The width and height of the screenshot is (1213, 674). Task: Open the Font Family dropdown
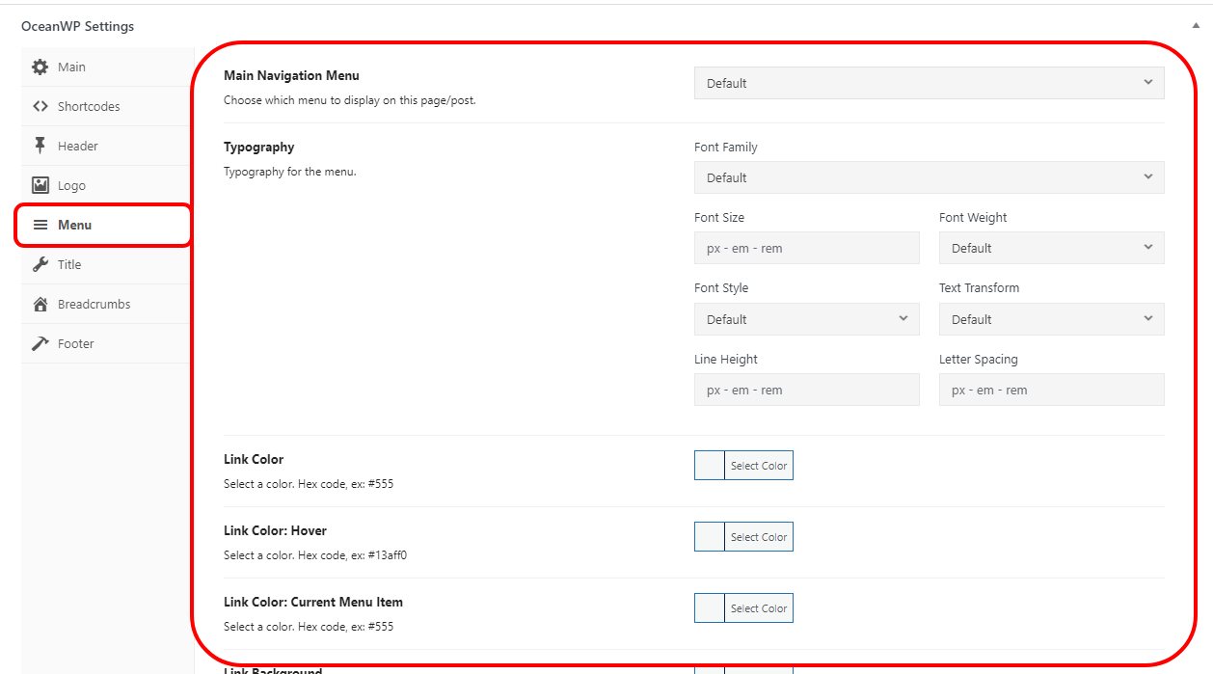929,177
